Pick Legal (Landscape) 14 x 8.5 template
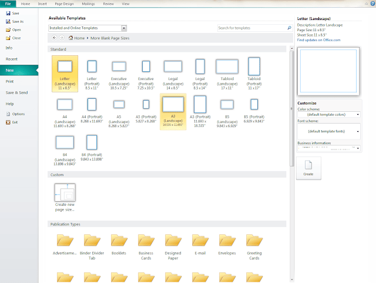Viewport: 376px width, 283px height. 173,74
